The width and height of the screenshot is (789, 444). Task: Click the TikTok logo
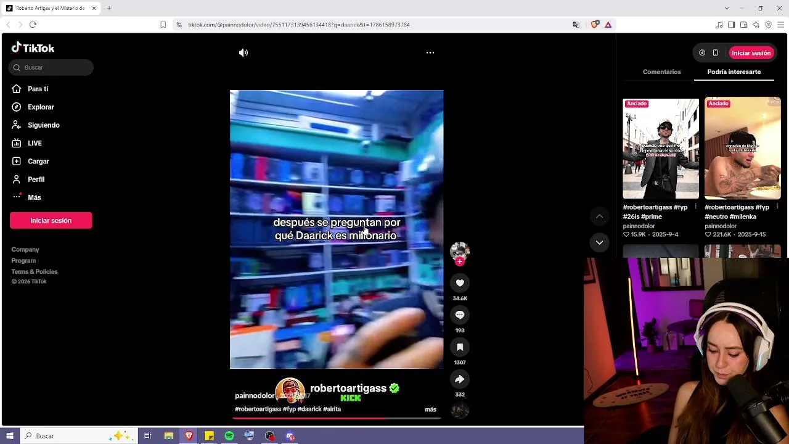[x=33, y=48]
